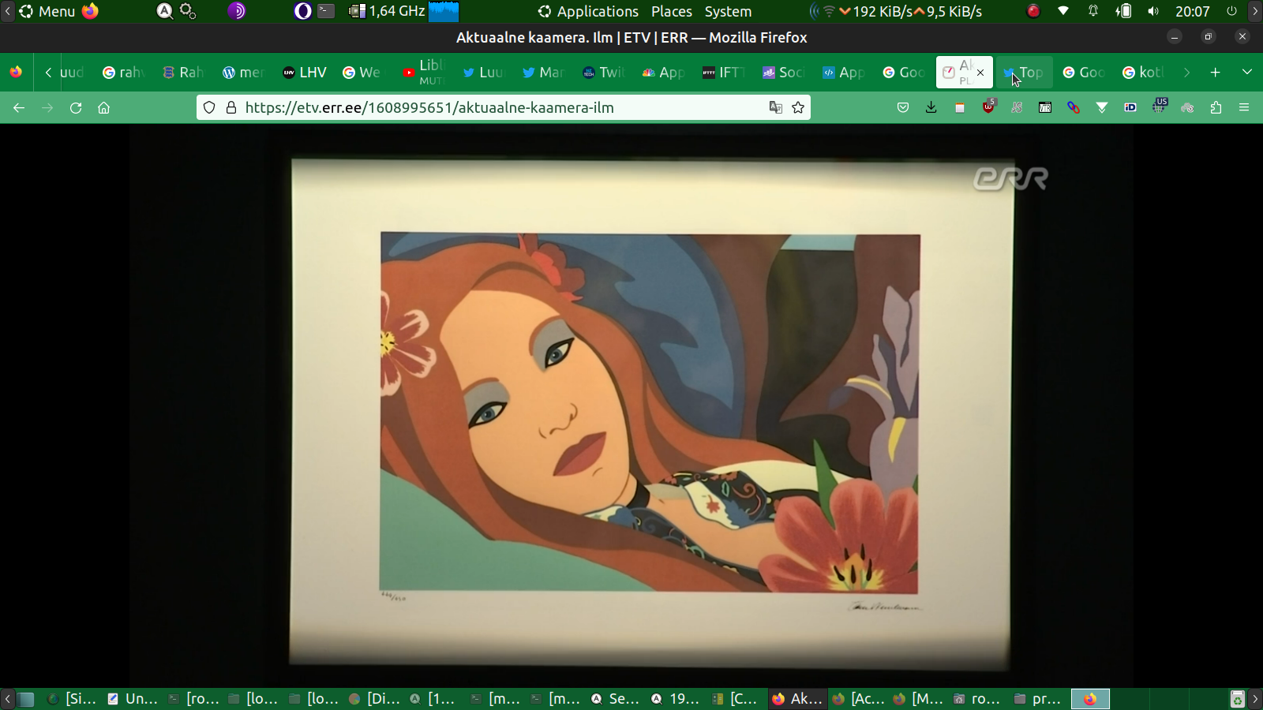Show the desktop from bottom panel
This screenshot has width=1263, height=710.
26,699
